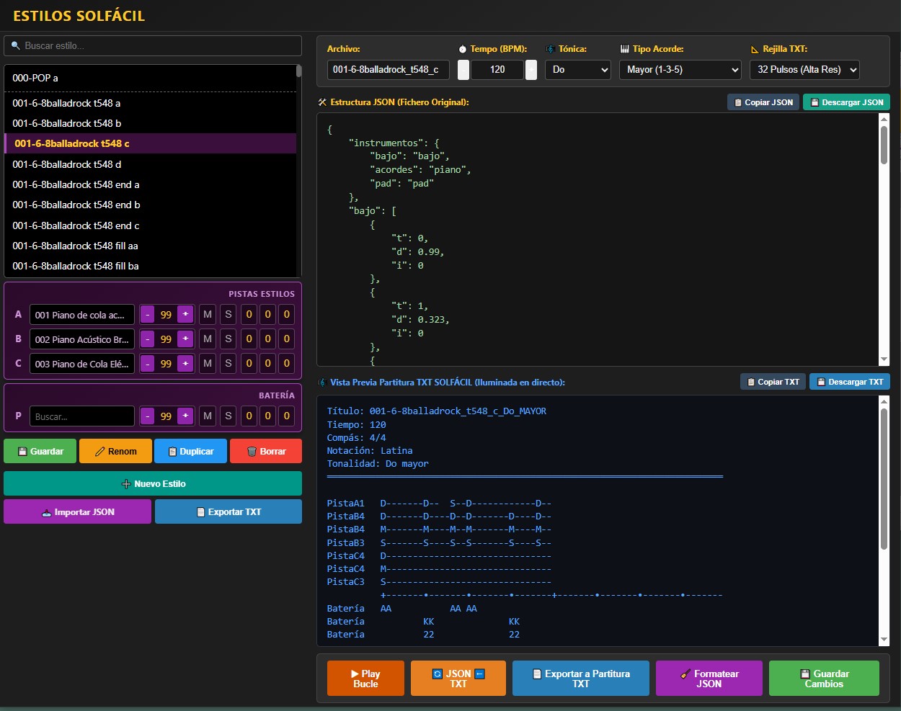Click Descargar JSON button
The width and height of the screenshot is (901, 711).
[846, 102]
